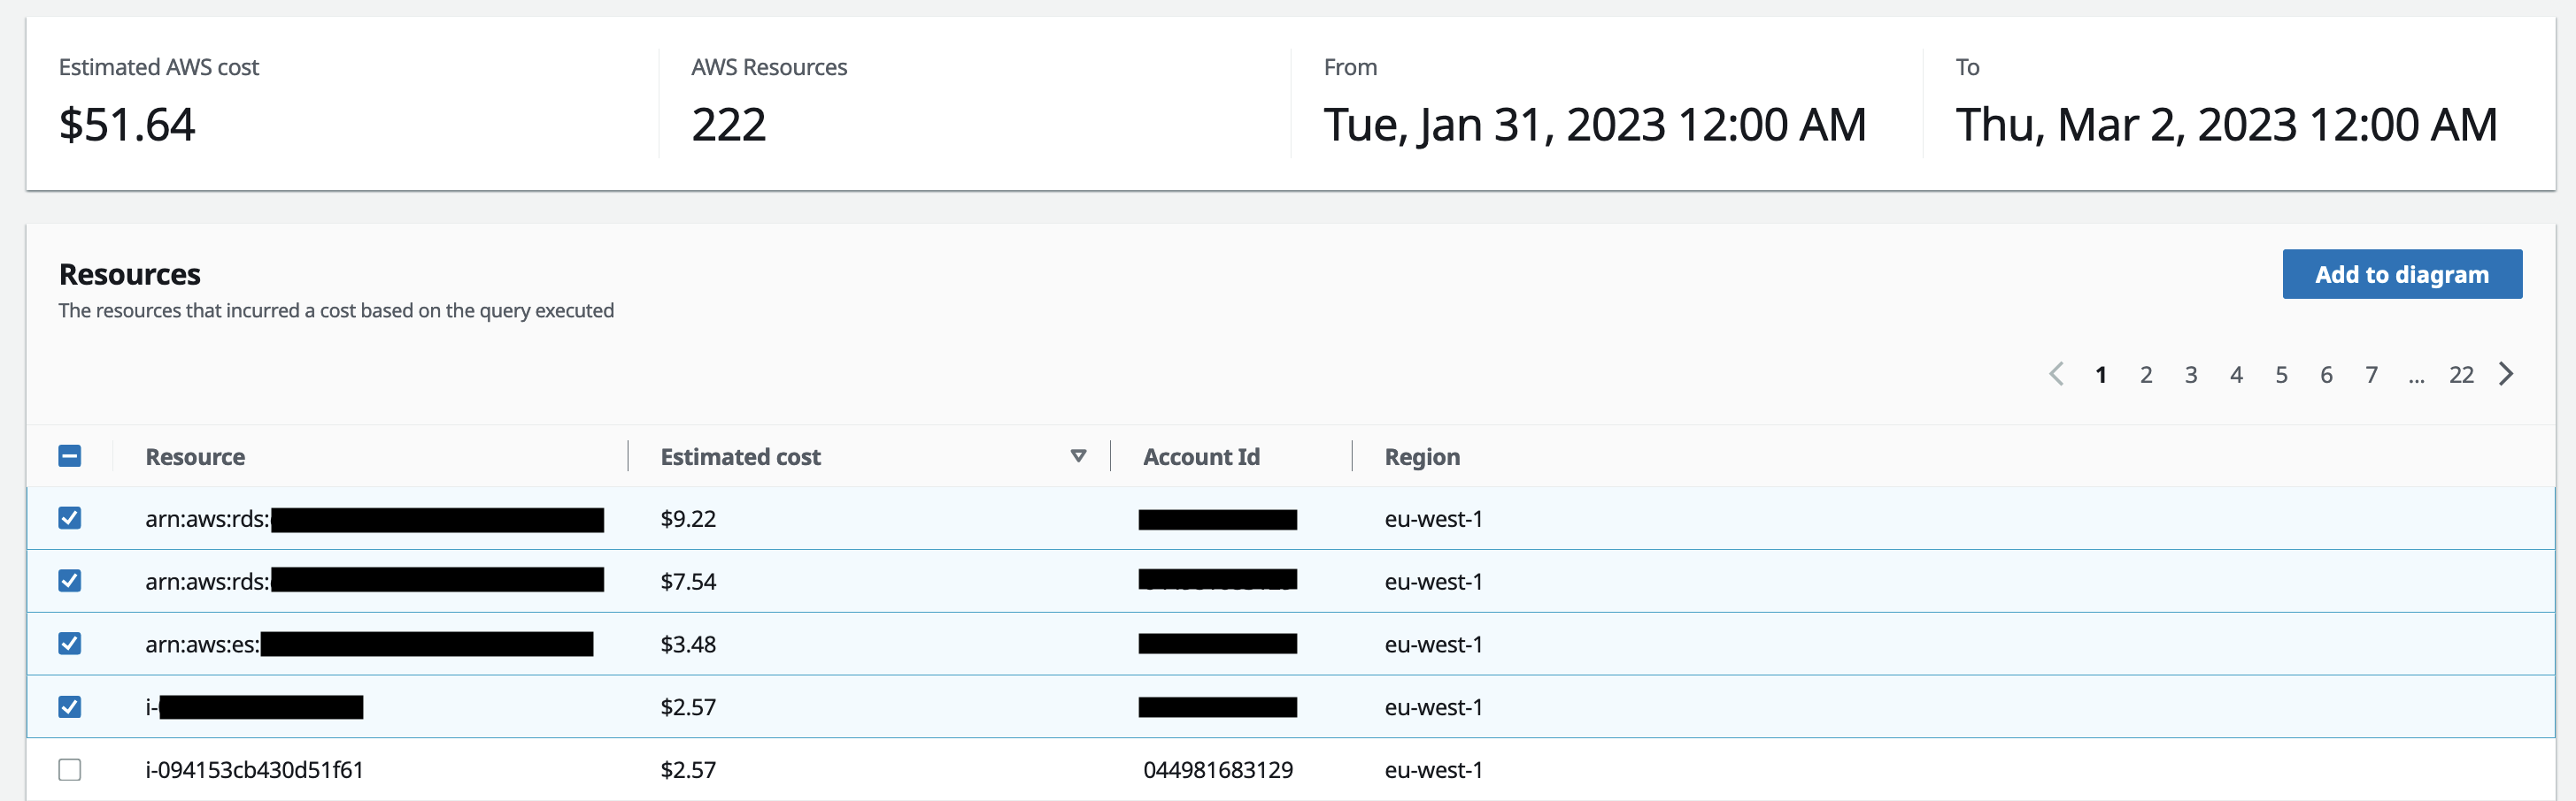Uncheck the $3.48 Elasticsearch resource row
This screenshot has height=801, width=2576.
[x=69, y=644]
